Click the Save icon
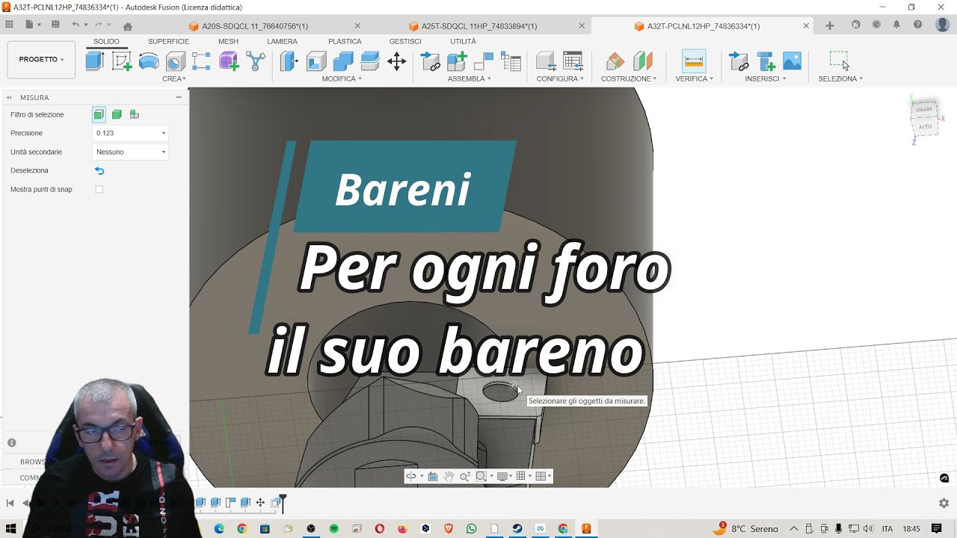The width and height of the screenshot is (957, 538). (x=55, y=25)
